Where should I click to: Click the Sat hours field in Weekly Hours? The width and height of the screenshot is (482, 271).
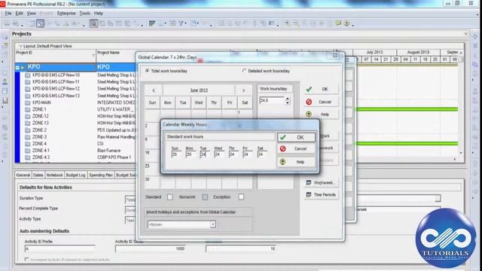coord(262,154)
